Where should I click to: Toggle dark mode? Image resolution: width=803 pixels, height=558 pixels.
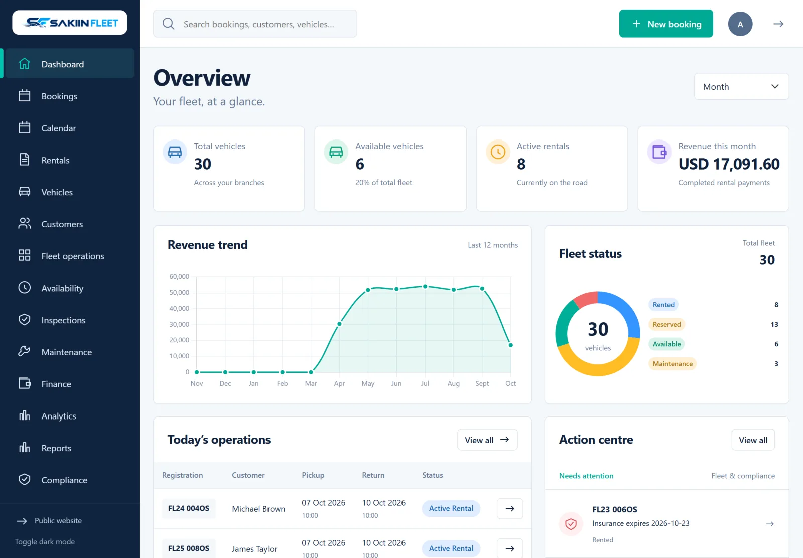point(45,542)
